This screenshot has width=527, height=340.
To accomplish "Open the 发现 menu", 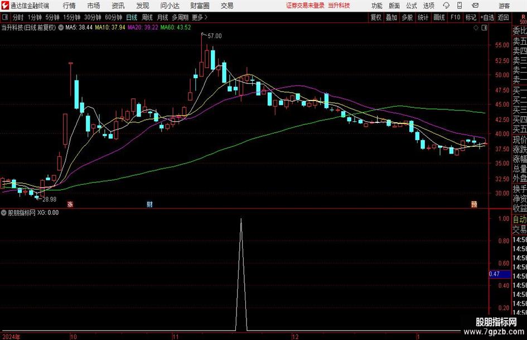I will [x=143, y=6].
